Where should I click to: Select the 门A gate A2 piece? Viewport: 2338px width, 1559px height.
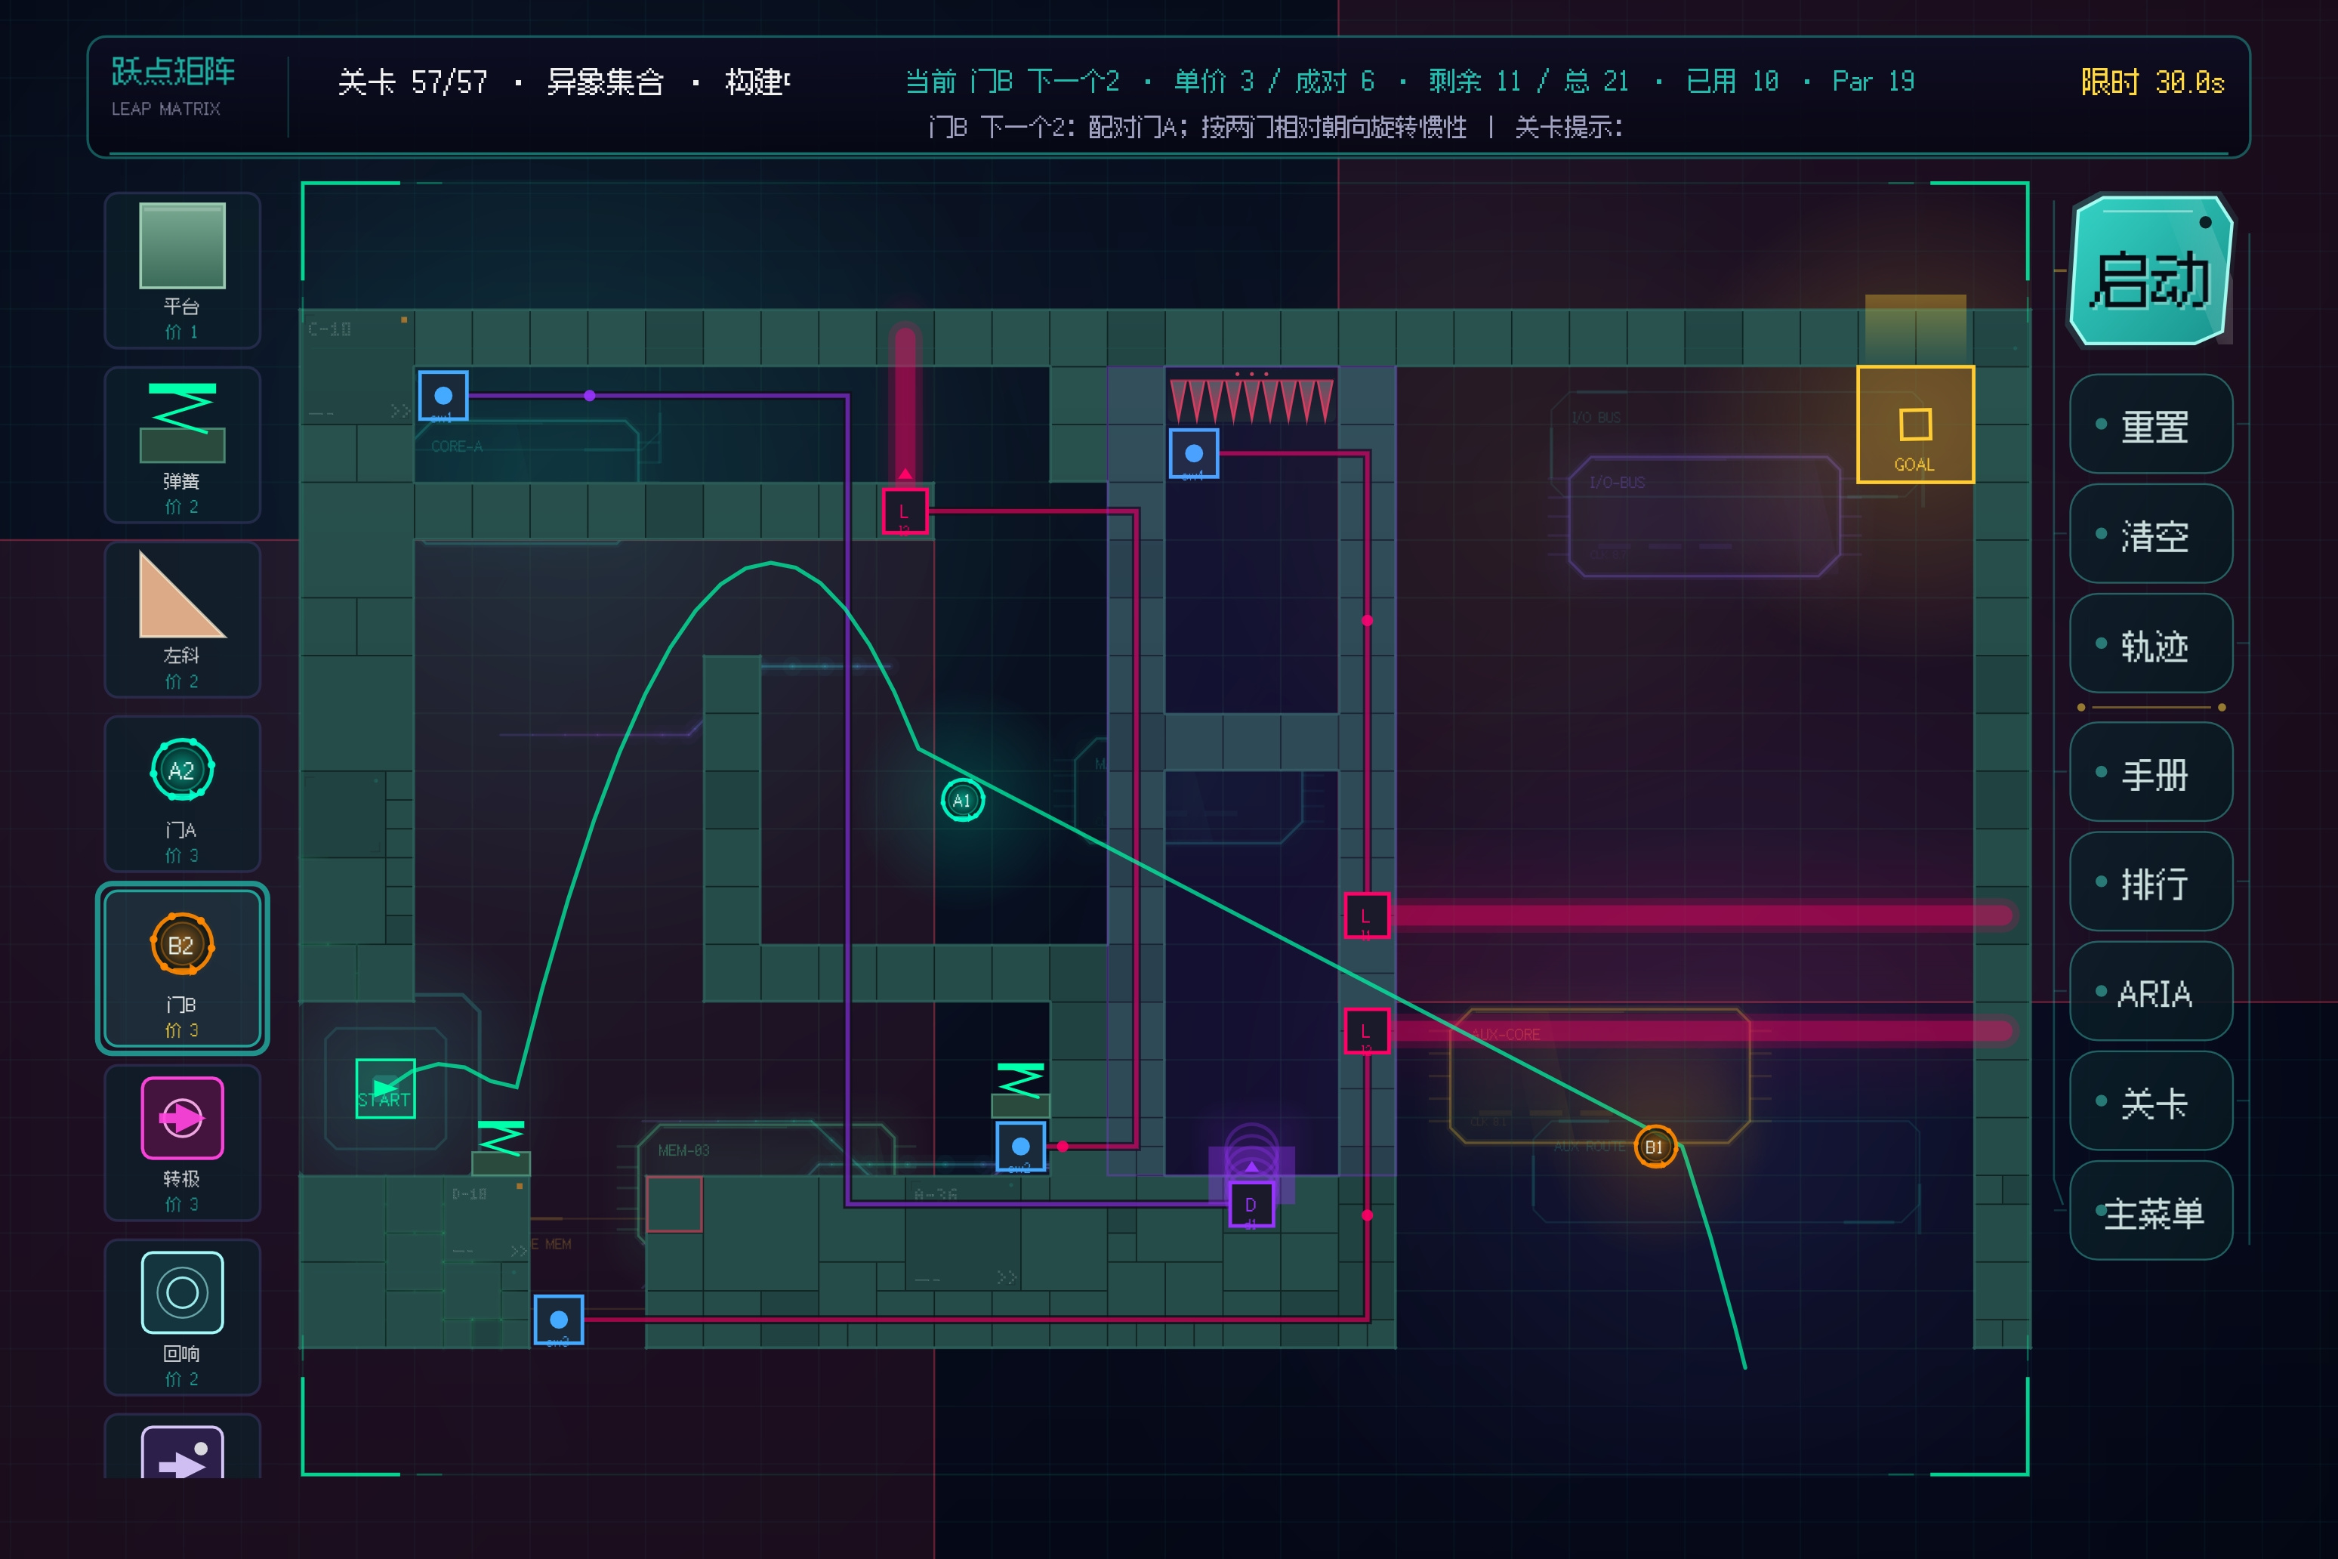pos(182,793)
